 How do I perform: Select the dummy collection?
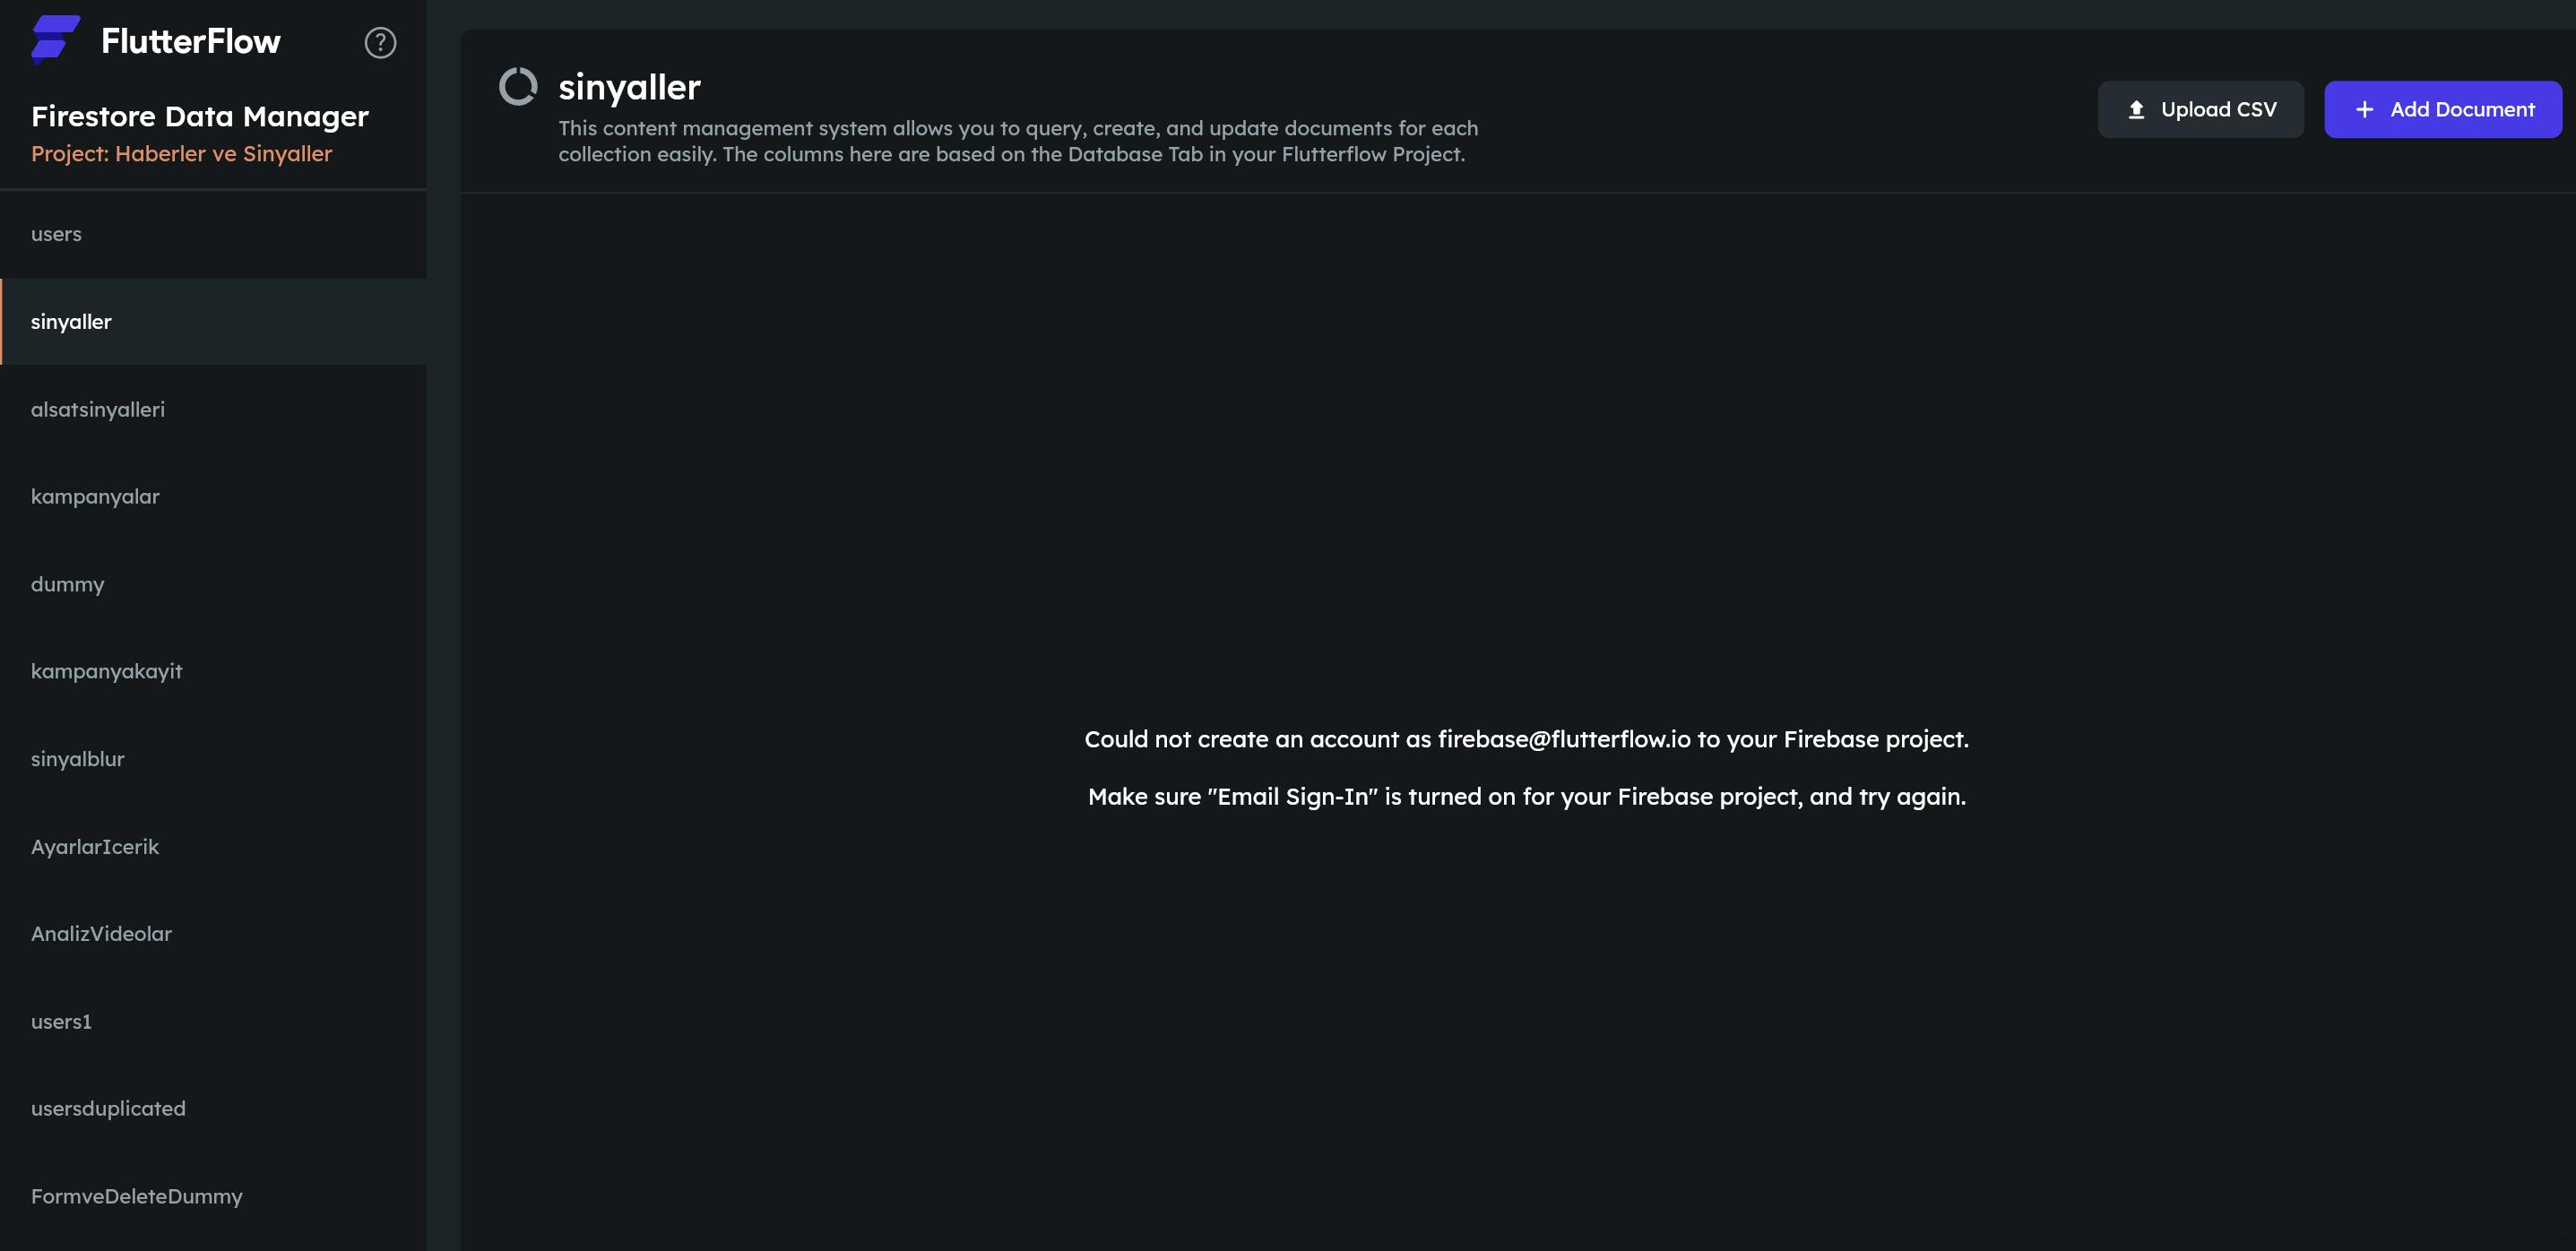pyautogui.click(x=213, y=584)
